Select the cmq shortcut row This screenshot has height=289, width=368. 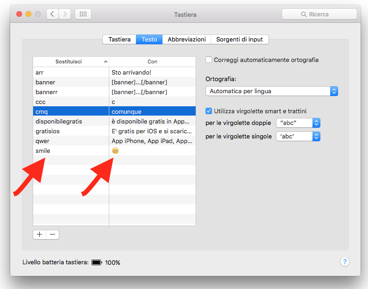[114, 111]
